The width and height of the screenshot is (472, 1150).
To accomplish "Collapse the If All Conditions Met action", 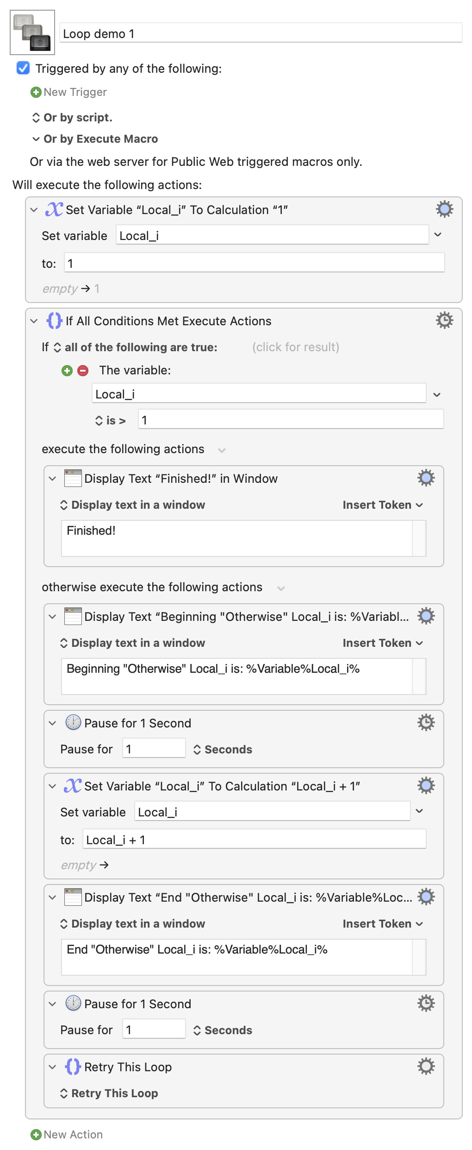I will pos(34,321).
